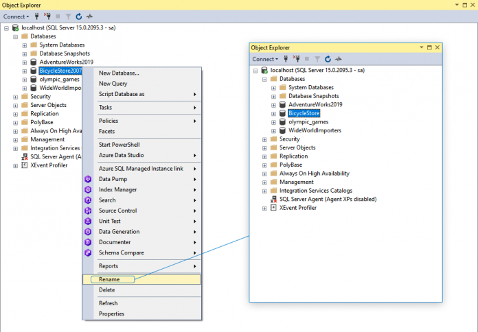Image resolution: width=478 pixels, height=332 pixels.
Task: Choose Rename in context menu
Action: tap(141, 279)
